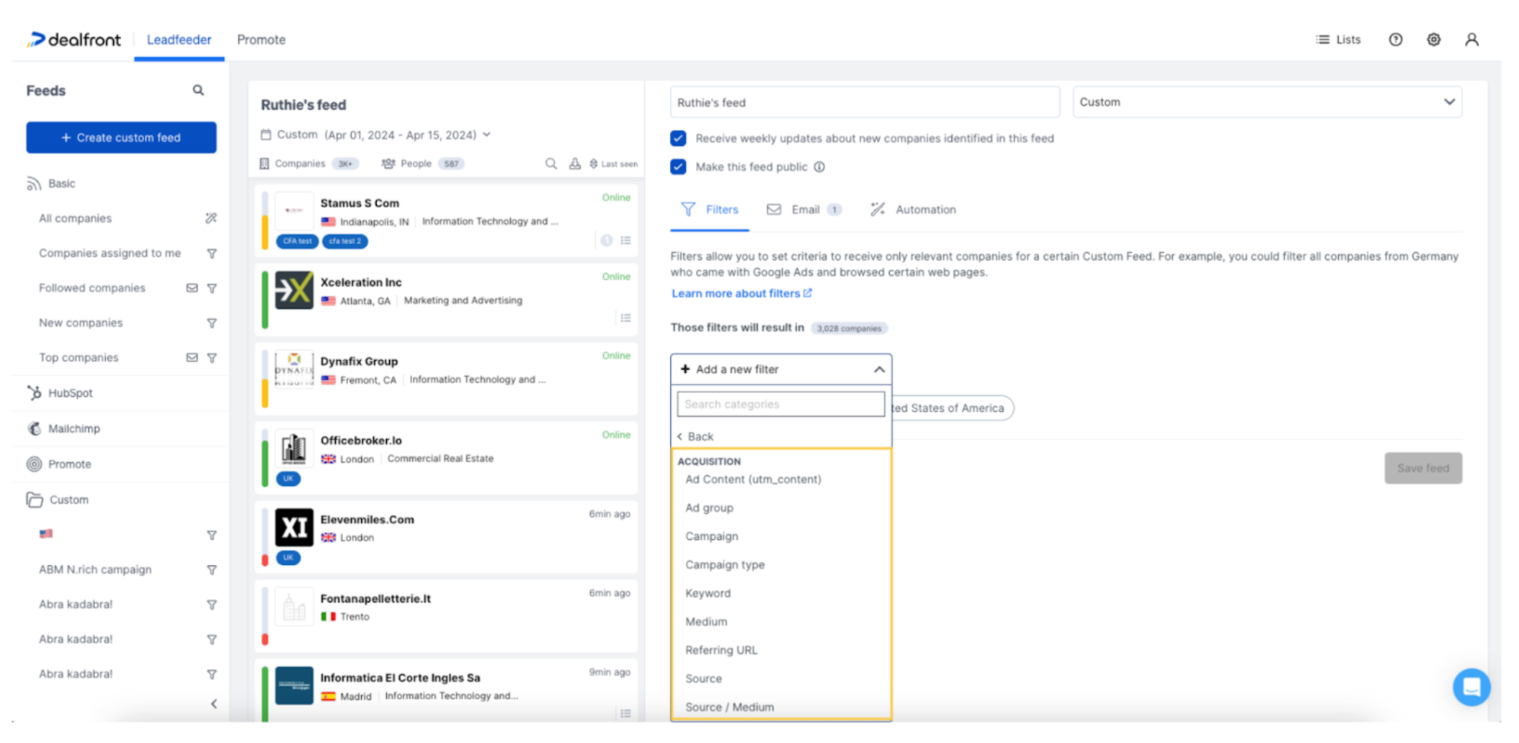
Task: Open the Custom feed type dropdown
Action: pyautogui.click(x=1268, y=102)
